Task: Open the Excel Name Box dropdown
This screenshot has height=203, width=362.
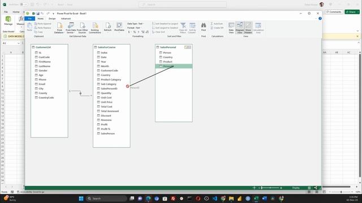Action: point(19,43)
